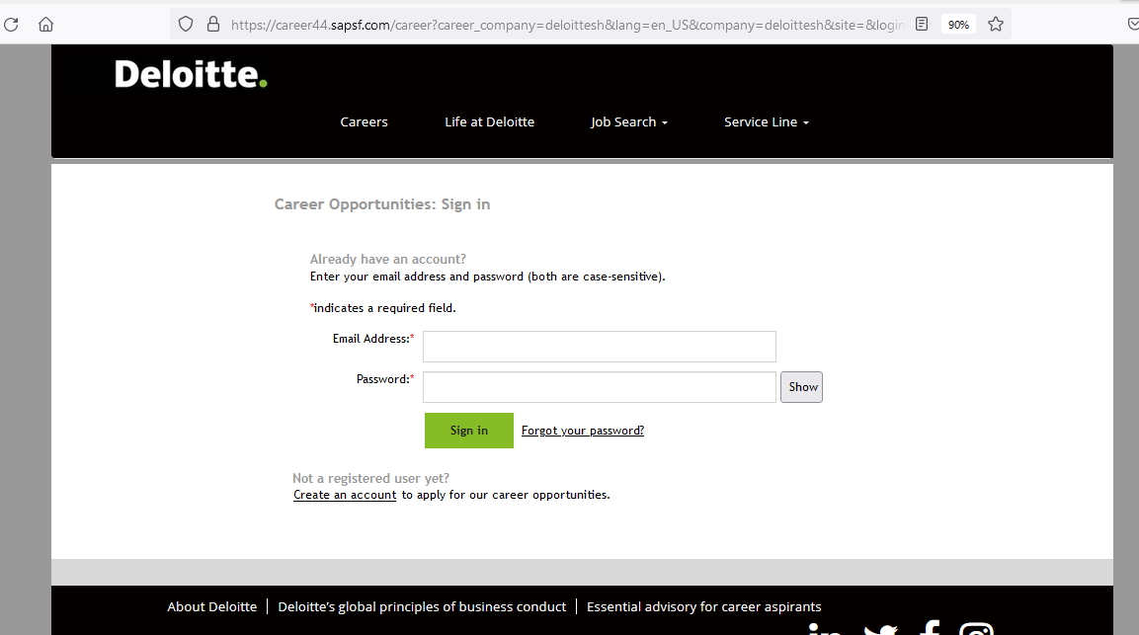Image resolution: width=1139 pixels, height=635 pixels.
Task: Reload the page with the refresh icon
Action: pos(11,25)
